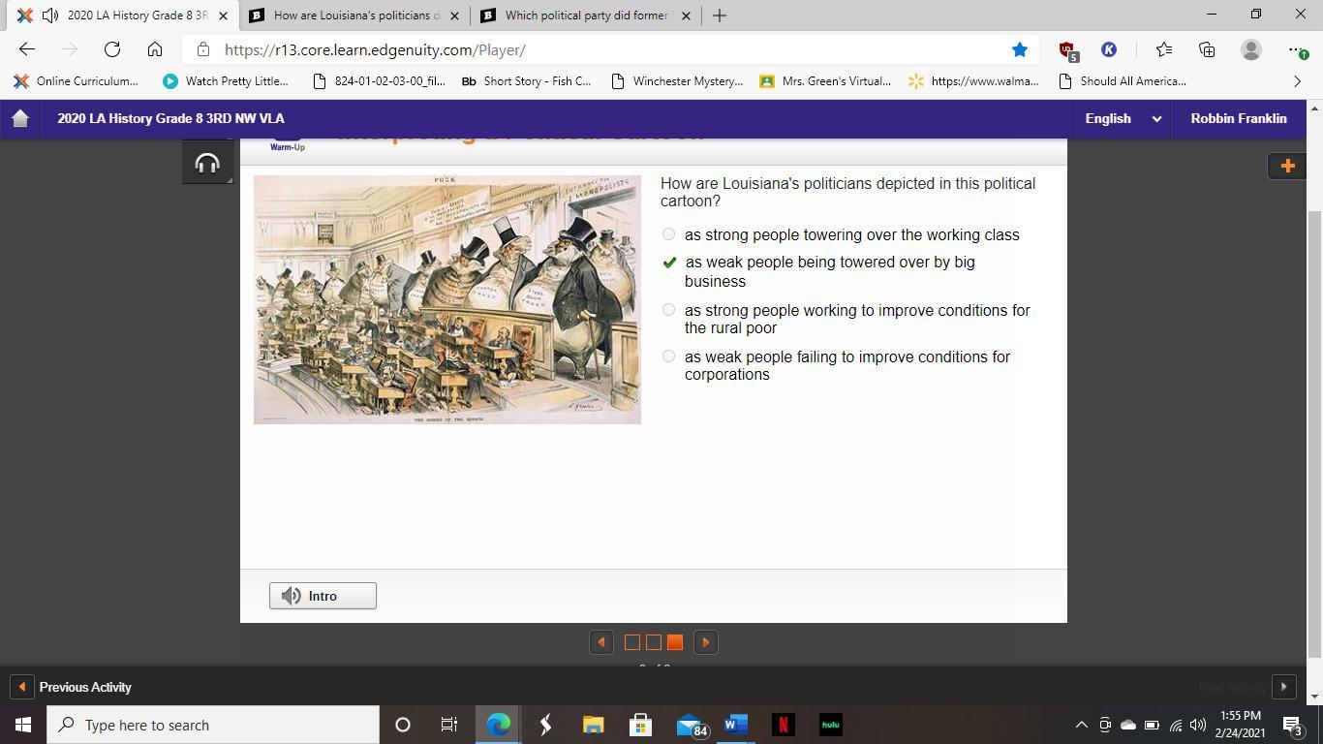Screen dimensions: 1323x744
Task: Open the Walmart bookmark
Action: 973,81
